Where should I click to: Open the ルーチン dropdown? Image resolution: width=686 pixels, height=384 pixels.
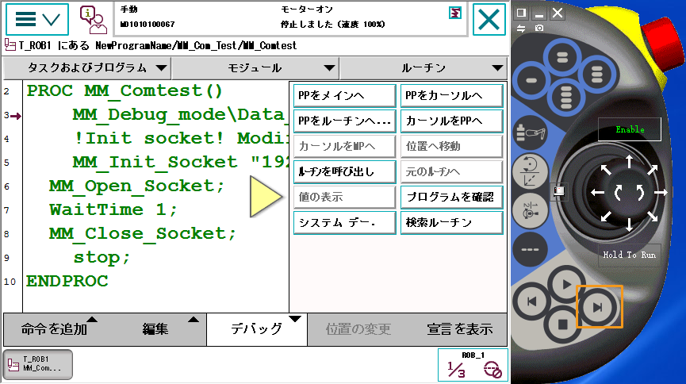click(423, 68)
